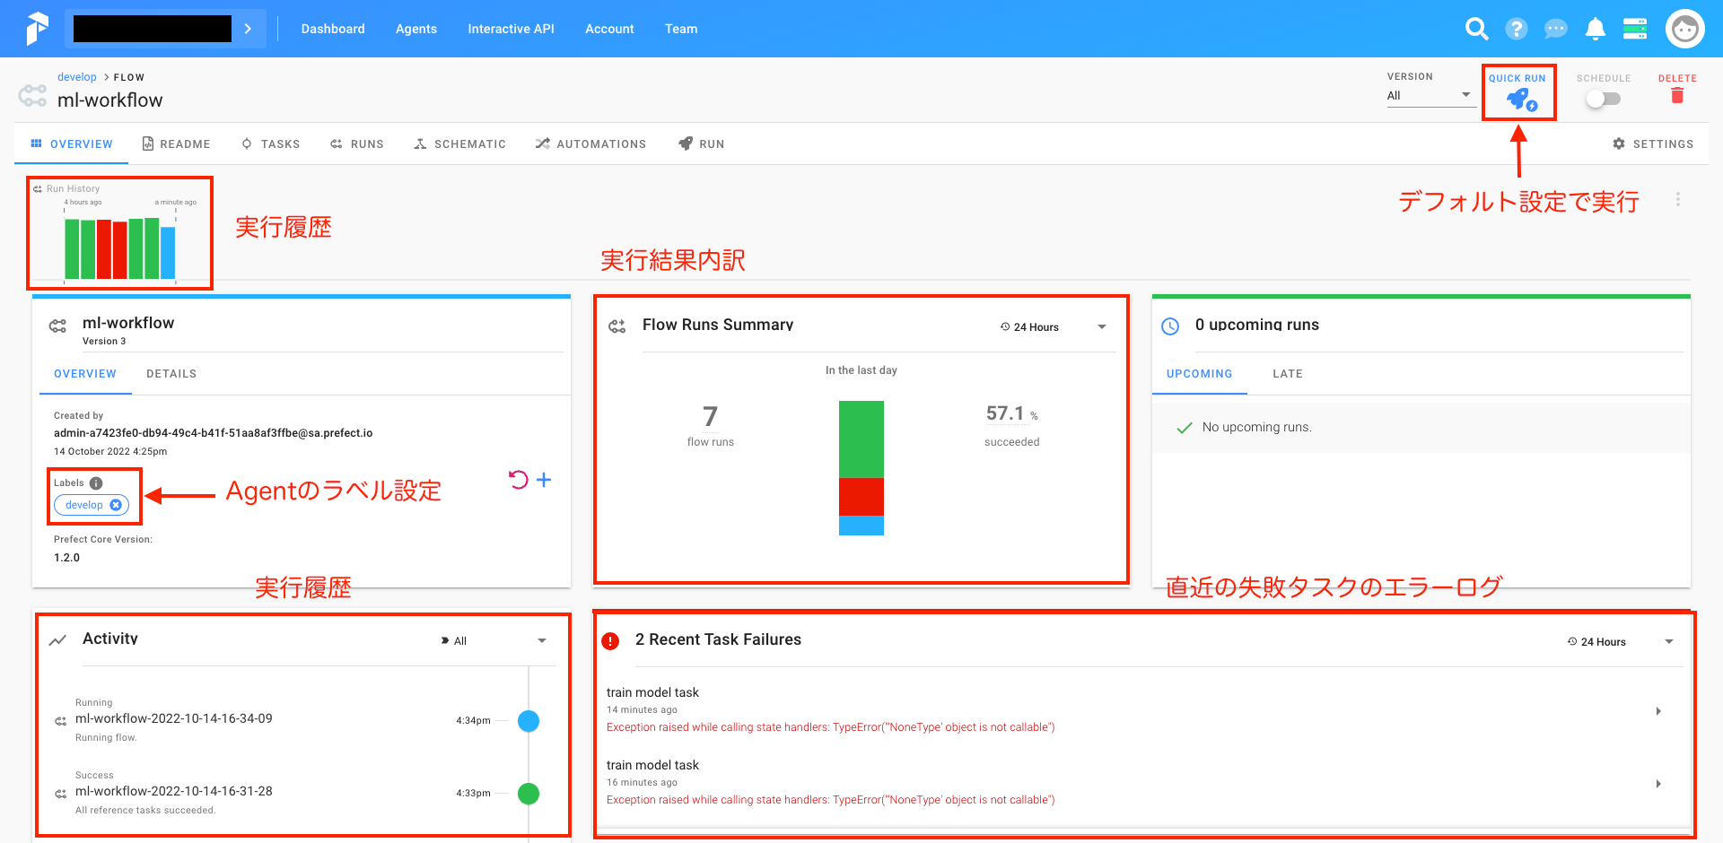Open the Dashboard menu item
Viewport: 1723px width, 843px height.
(x=333, y=28)
